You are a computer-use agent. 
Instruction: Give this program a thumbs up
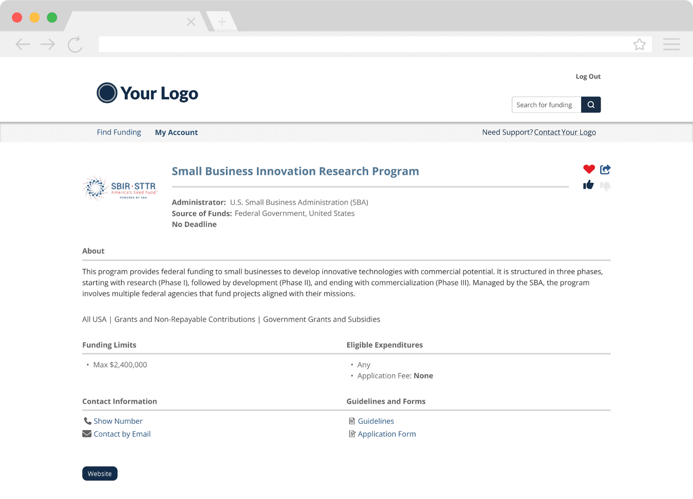pos(589,184)
